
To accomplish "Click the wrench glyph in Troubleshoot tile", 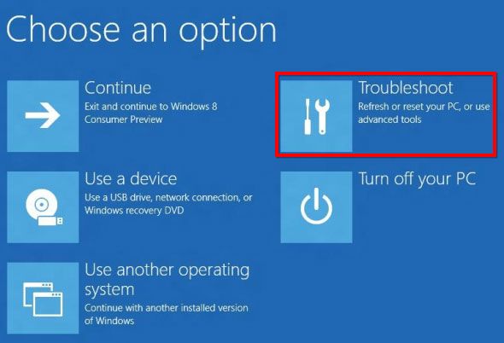I will [x=322, y=116].
